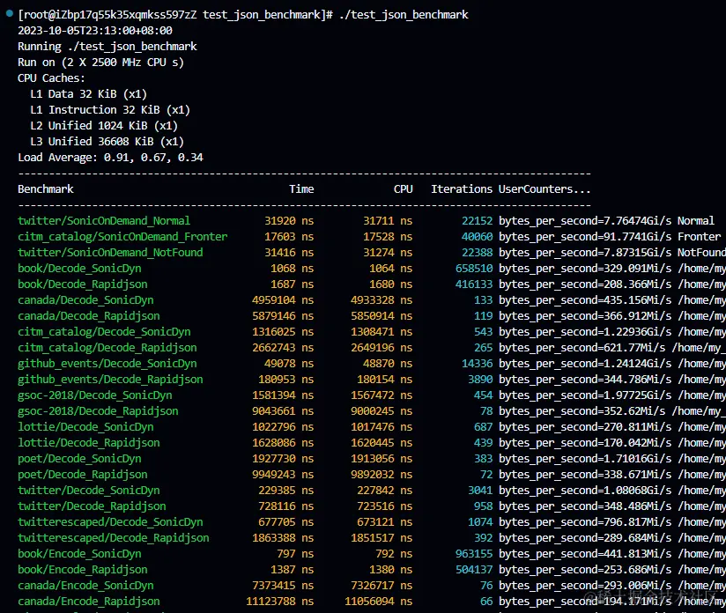Image resolution: width=726 pixels, height=613 pixels.
Task: Select benchmark name twitter/SonicOnDemand_Normal
Action: [104, 221]
